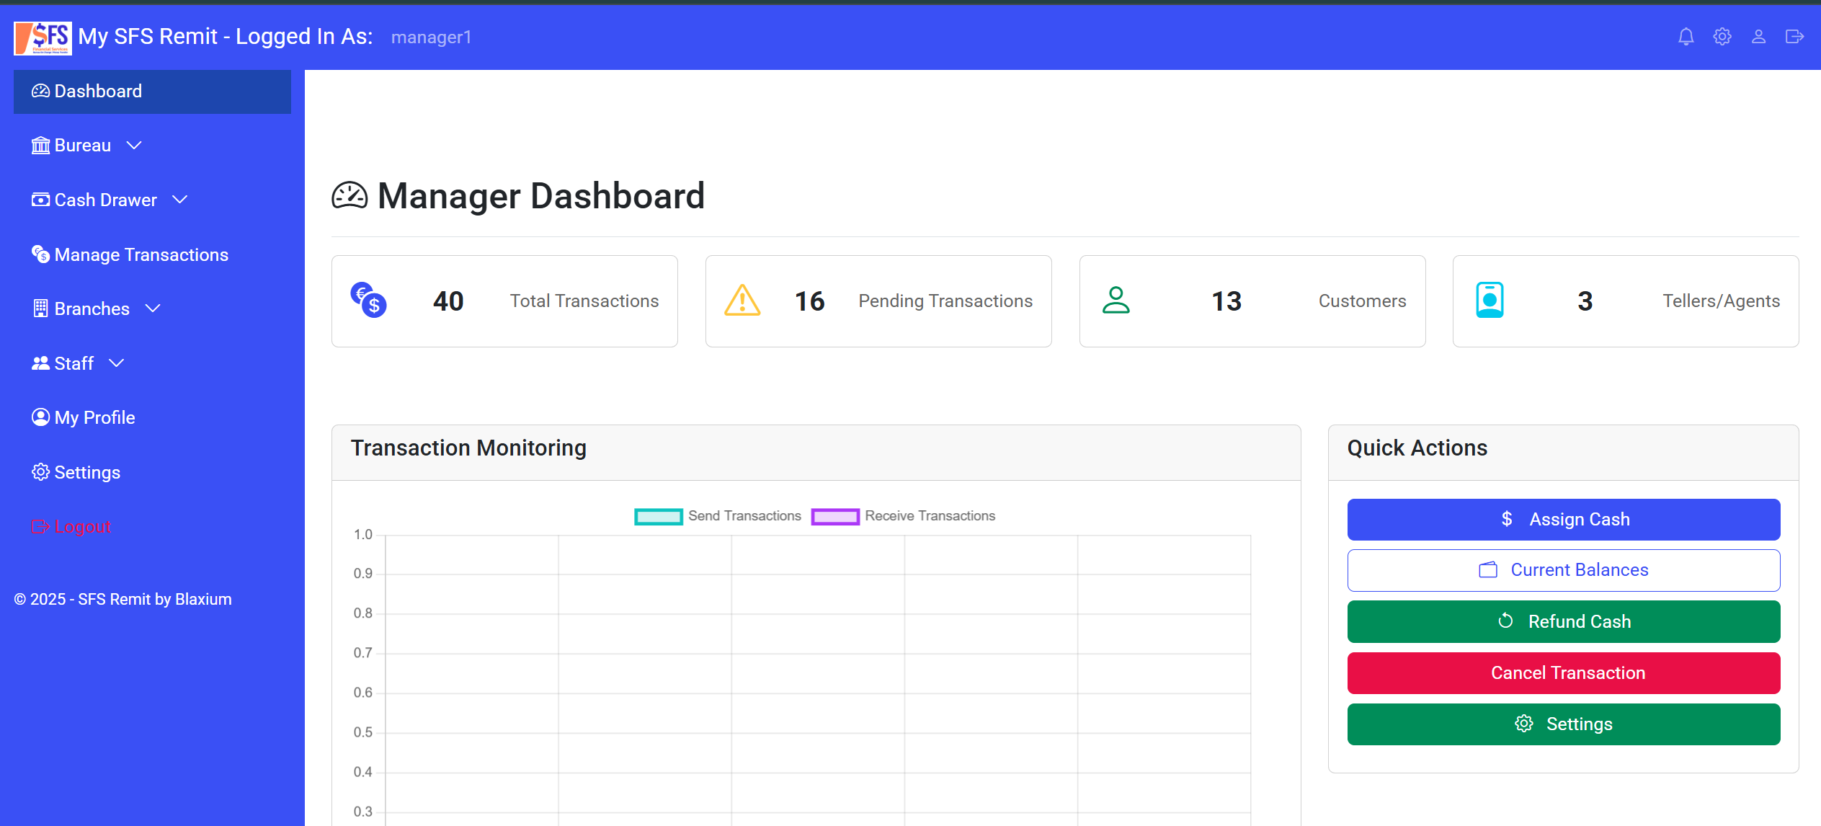Expand the Staff sidebar chevron
Image resolution: width=1821 pixels, height=826 pixels.
(117, 363)
